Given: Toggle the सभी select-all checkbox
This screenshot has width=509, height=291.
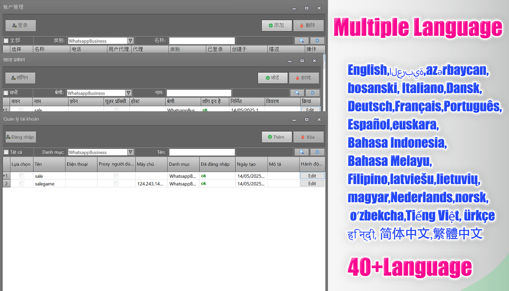Looking at the screenshot, I should pyautogui.click(x=6, y=93).
